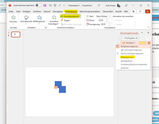The image size is (159, 124).
Task: Toggle the Automatisches Speichern switch
Action: point(39,5)
